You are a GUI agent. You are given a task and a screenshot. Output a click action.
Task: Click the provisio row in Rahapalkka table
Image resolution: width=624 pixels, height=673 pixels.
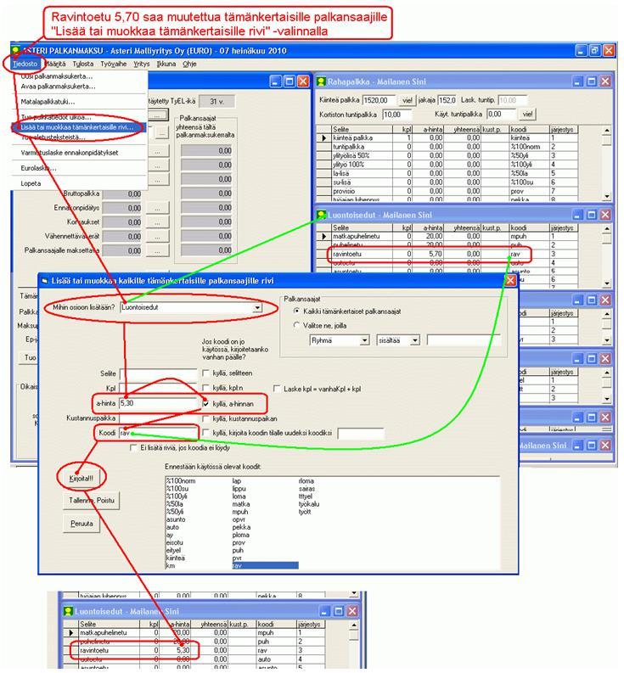tap(447, 192)
